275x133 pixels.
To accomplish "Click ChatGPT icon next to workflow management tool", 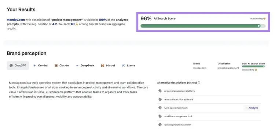I will tap(160, 116).
